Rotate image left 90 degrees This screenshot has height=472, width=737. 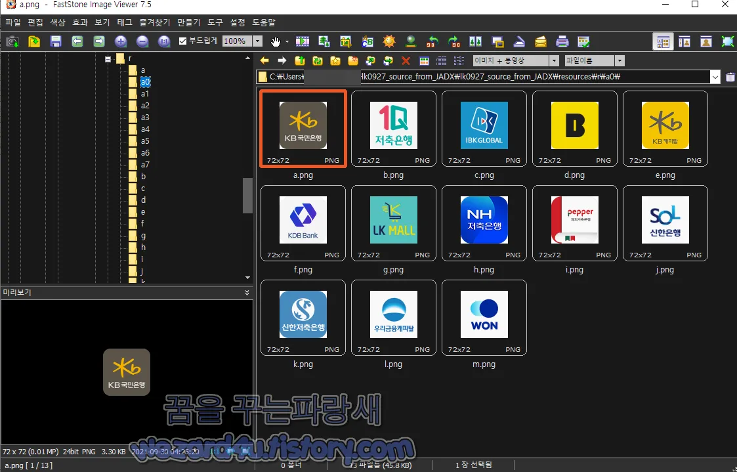(432, 42)
